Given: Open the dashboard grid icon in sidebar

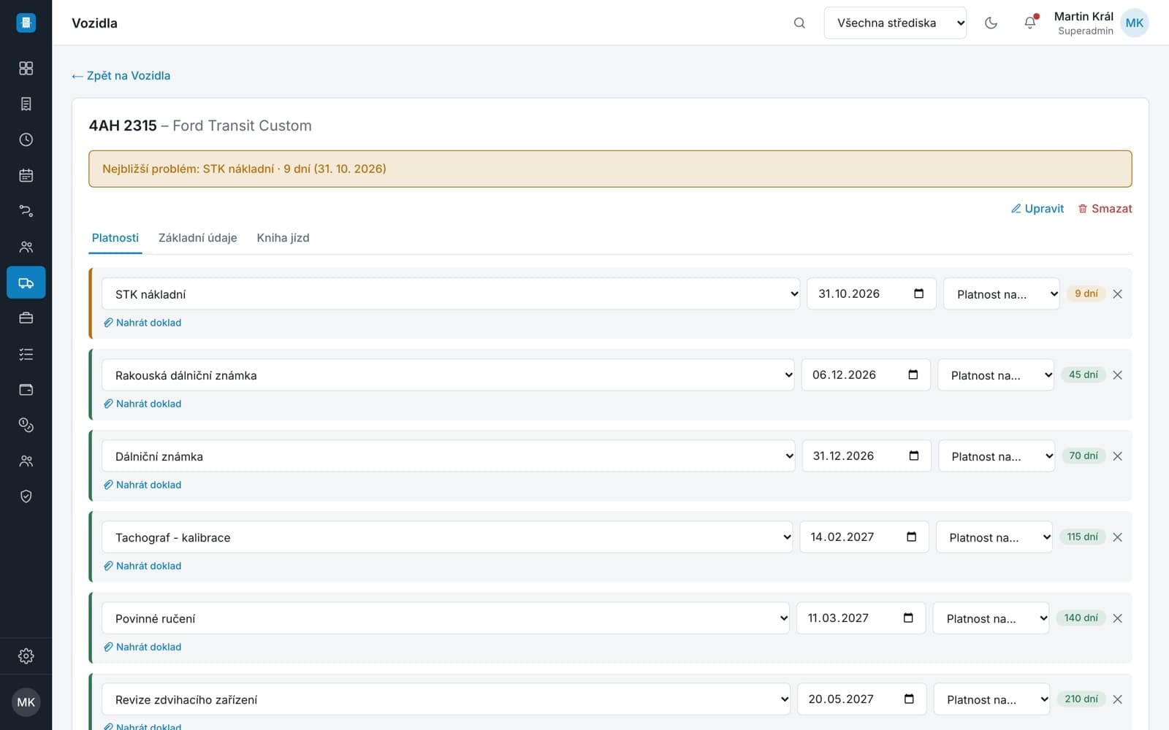Looking at the screenshot, I should tap(26, 68).
